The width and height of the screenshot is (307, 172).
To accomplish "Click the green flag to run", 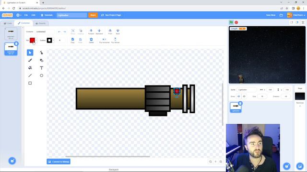I will click(x=231, y=22).
